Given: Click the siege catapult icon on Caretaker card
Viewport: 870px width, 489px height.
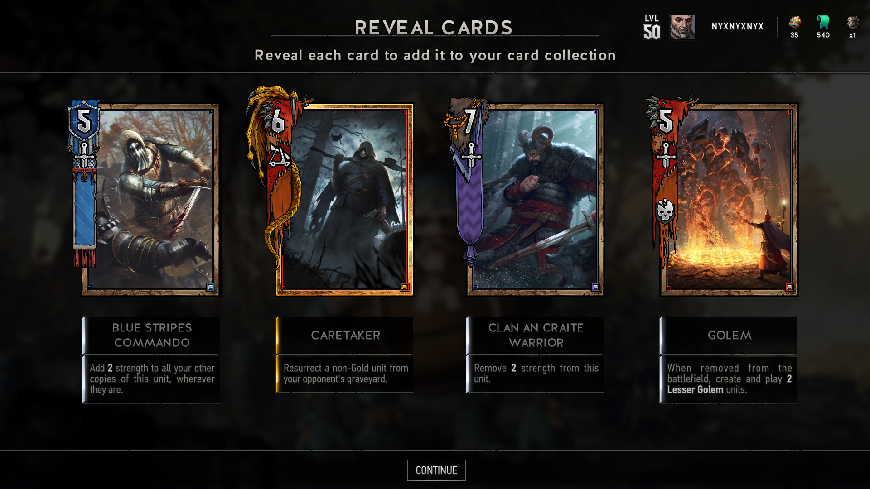Looking at the screenshot, I should [279, 156].
